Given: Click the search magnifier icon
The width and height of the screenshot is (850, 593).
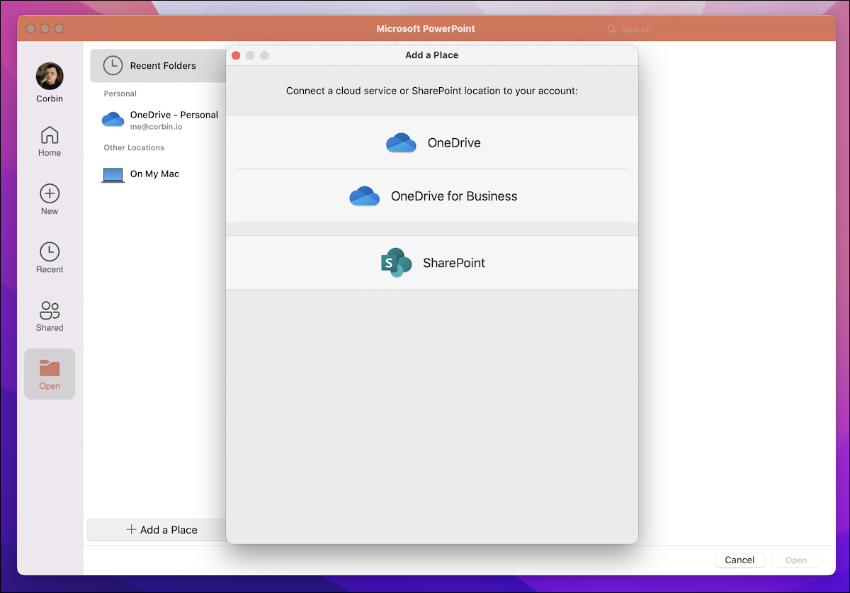Looking at the screenshot, I should tap(612, 29).
